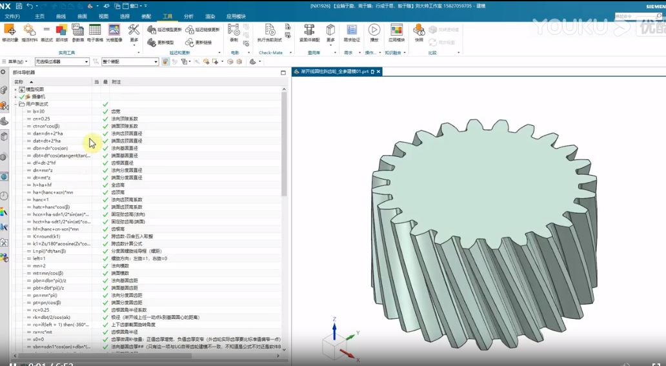Image resolution: width=666 pixels, height=366 pixels.
Task: Open the 紧固件装配 fastener assembly tool
Action: pyautogui.click(x=309, y=31)
